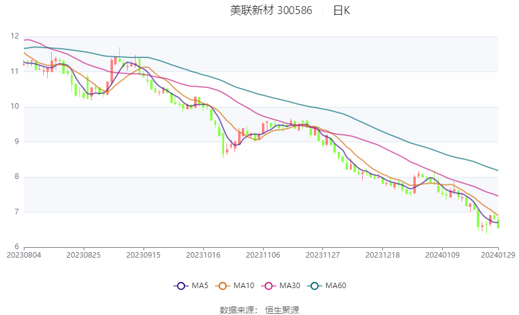Image resolution: width=519 pixels, height=315 pixels.
Task: Click the y-axis value 6
Action: pyautogui.click(x=17, y=247)
